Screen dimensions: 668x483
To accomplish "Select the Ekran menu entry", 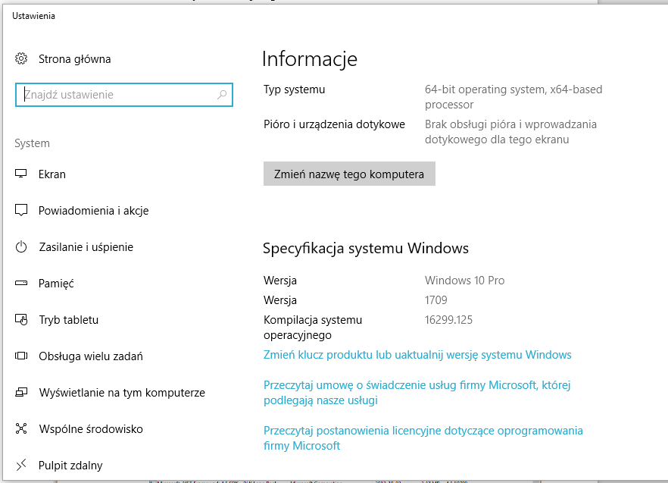I will point(52,174).
